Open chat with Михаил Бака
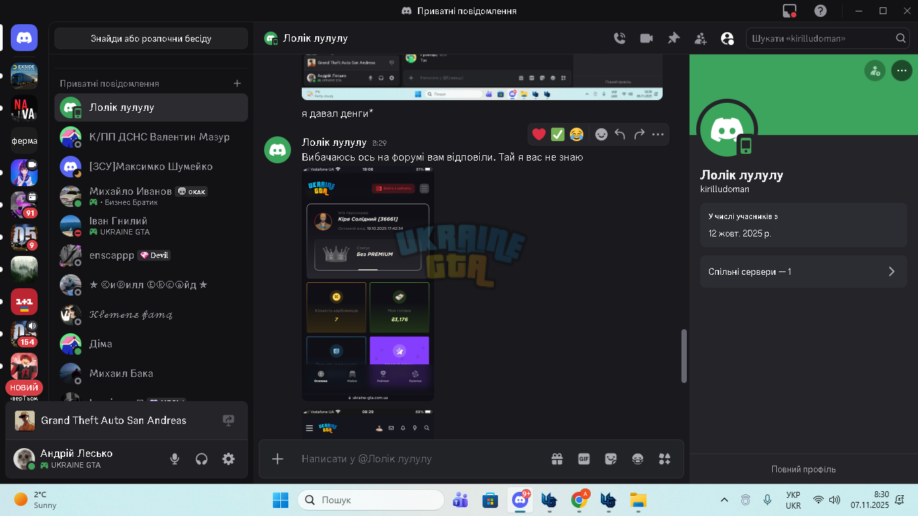918x516 pixels. click(x=151, y=374)
